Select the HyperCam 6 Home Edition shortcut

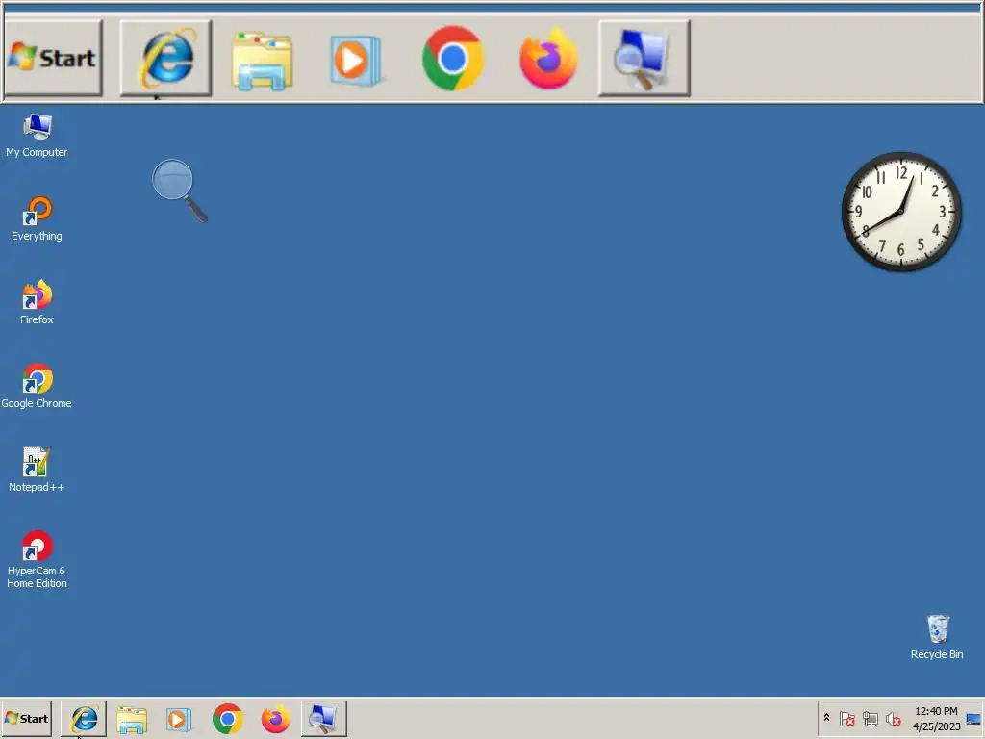(x=37, y=559)
